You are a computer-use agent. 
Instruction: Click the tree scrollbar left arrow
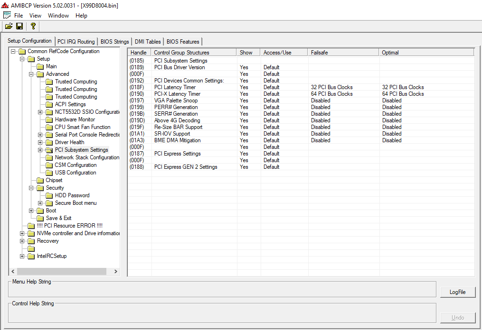click(x=13, y=271)
